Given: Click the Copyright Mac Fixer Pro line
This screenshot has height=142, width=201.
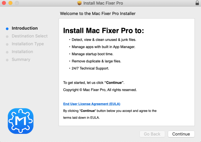Looking at the screenshot, I should tap(100, 90).
